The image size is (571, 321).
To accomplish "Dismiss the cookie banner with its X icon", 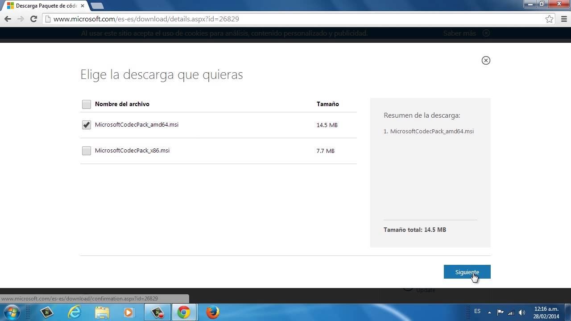I will tap(486, 33).
